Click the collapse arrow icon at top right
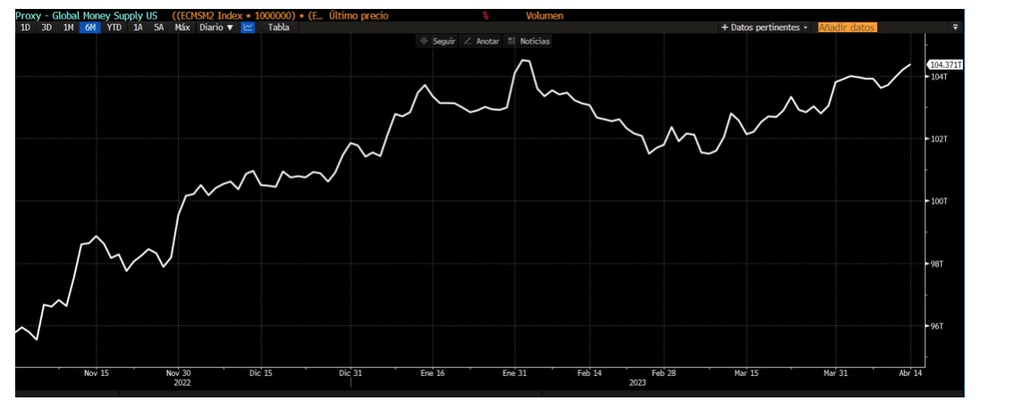Image resolution: width=1023 pixels, height=409 pixels. click(955, 28)
